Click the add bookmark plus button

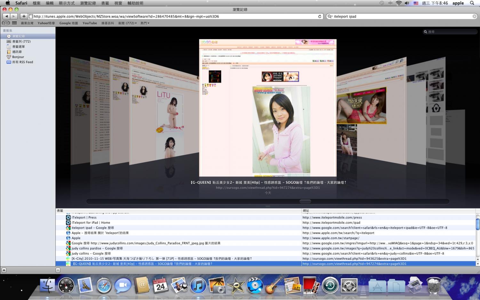click(x=24, y=16)
